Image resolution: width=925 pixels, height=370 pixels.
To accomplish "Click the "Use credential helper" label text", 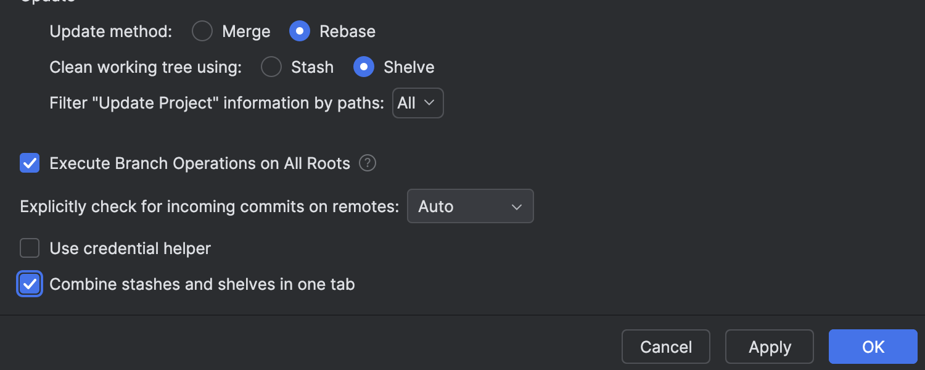I will [130, 249].
